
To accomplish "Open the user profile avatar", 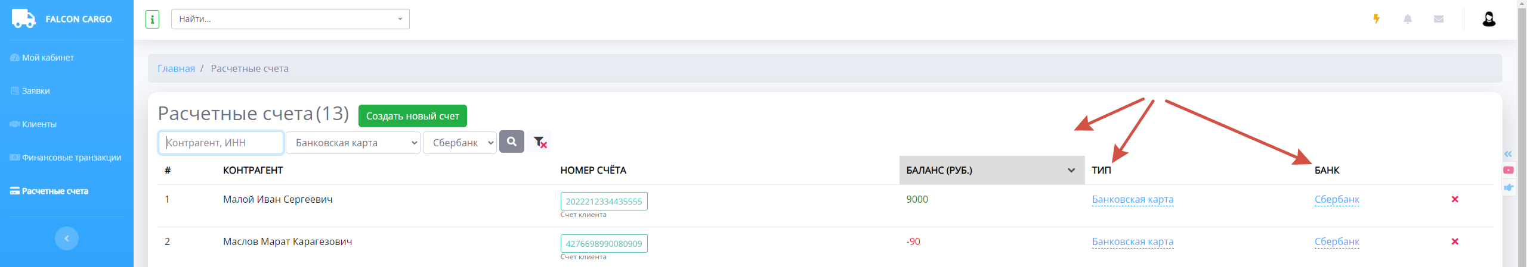I will coord(1489,19).
